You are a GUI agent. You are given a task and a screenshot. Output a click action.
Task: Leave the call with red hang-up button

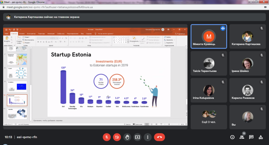tap(159, 137)
